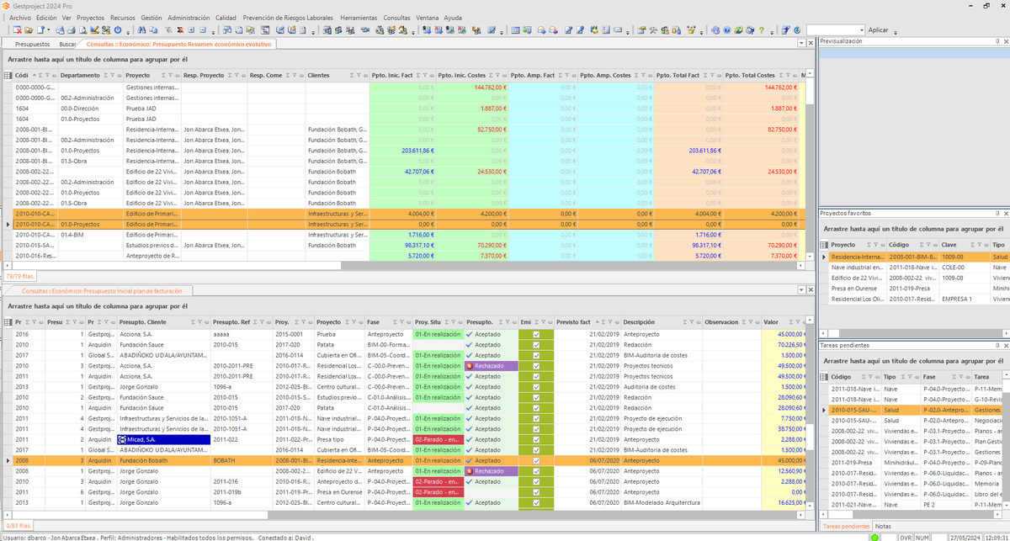Click the expand all plus toolbar icon

coord(191,30)
